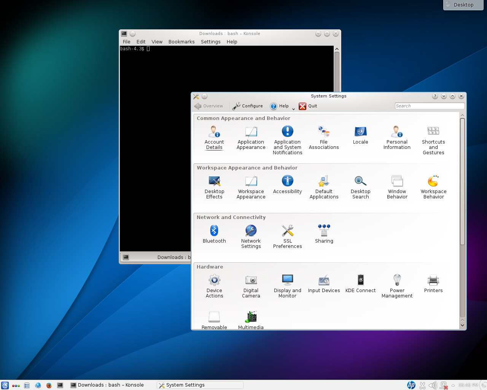Open Window Behavior settings
This screenshot has width=487, height=390.
(397, 187)
